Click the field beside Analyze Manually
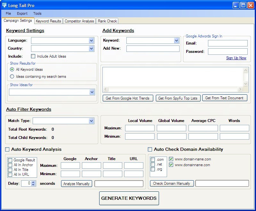The width and height of the screenshot is (256, 211). [x=119, y=183]
